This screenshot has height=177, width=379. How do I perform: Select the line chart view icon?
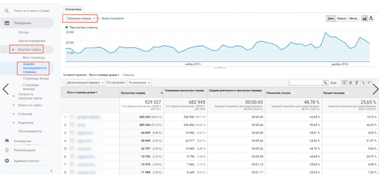[365, 19]
